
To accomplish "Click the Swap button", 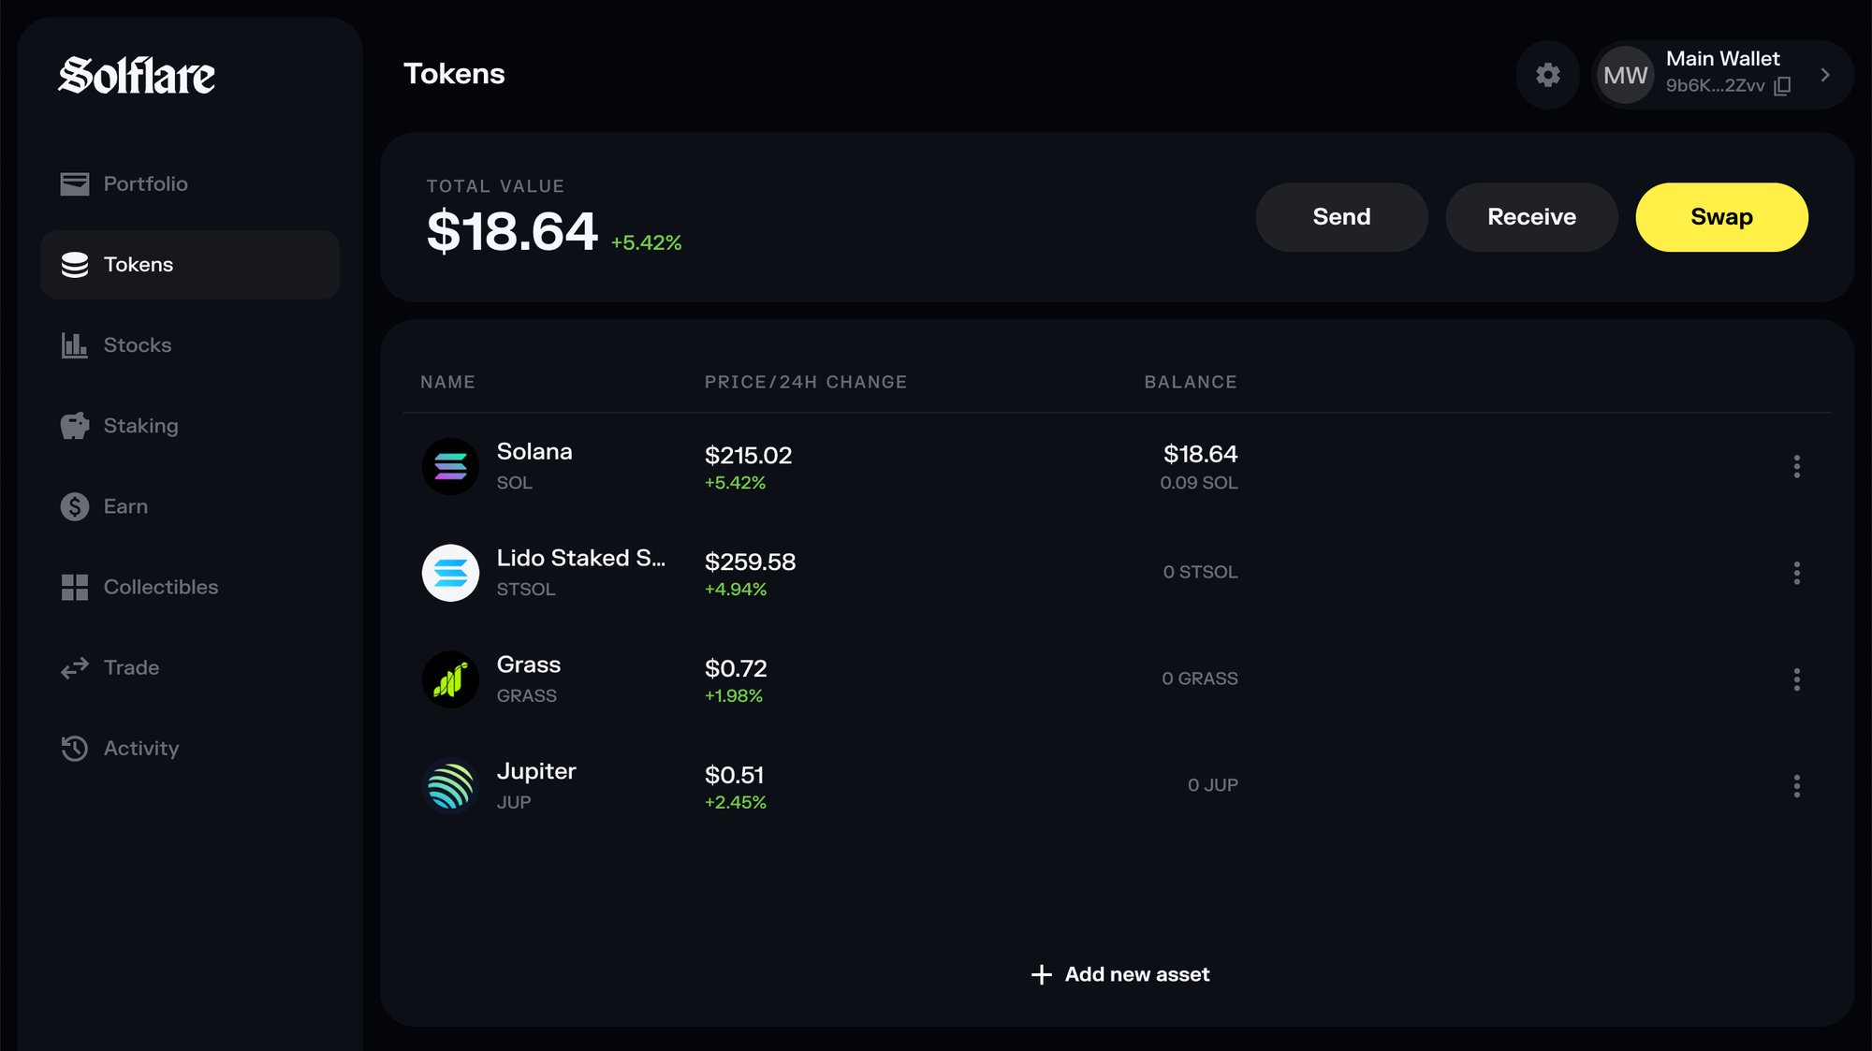I will 1721,216.
